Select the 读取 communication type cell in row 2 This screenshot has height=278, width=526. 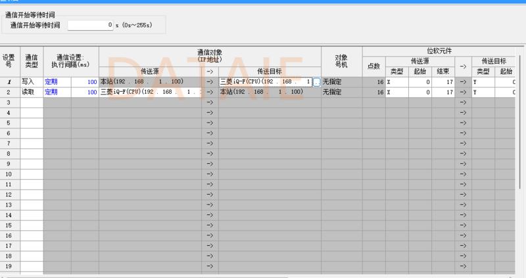pos(32,92)
